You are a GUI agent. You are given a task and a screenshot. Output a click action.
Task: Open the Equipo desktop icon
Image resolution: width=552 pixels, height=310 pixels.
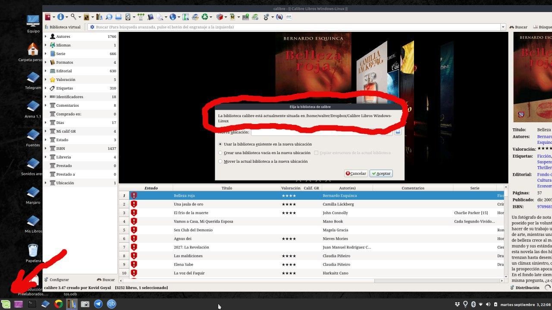33,23
